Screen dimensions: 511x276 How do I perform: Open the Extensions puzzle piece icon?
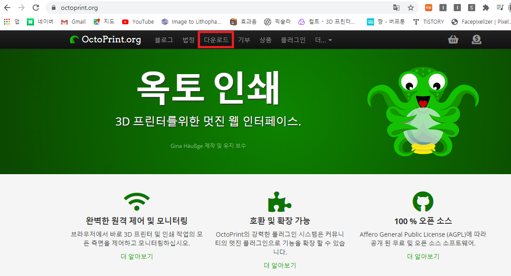click(x=485, y=8)
